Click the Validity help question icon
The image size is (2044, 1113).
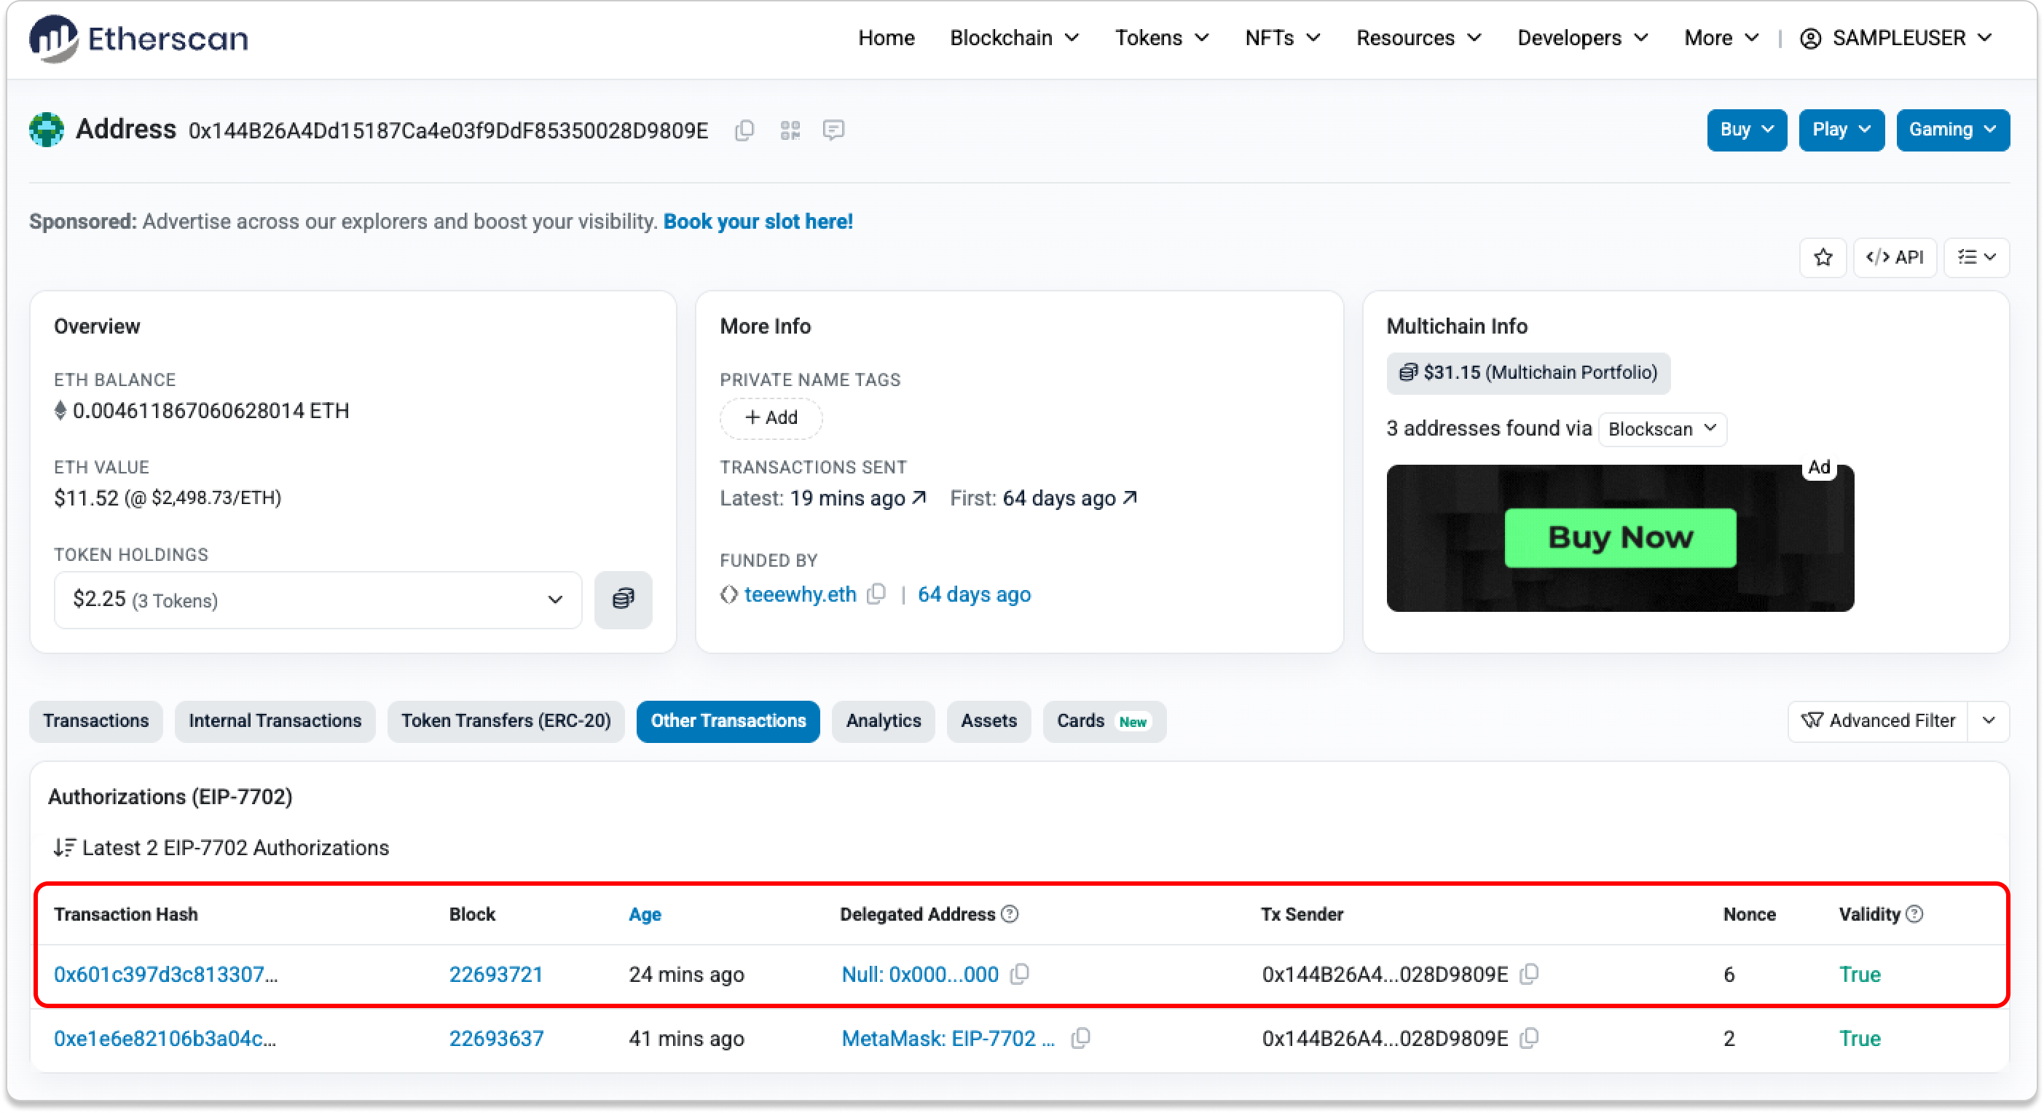click(1914, 914)
